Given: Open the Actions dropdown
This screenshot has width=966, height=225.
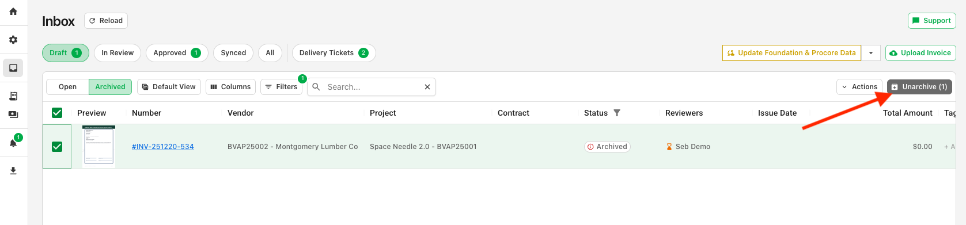Looking at the screenshot, I should (x=859, y=87).
